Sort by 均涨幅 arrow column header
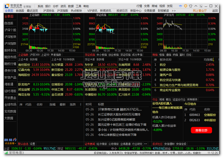 pos(209,60)
